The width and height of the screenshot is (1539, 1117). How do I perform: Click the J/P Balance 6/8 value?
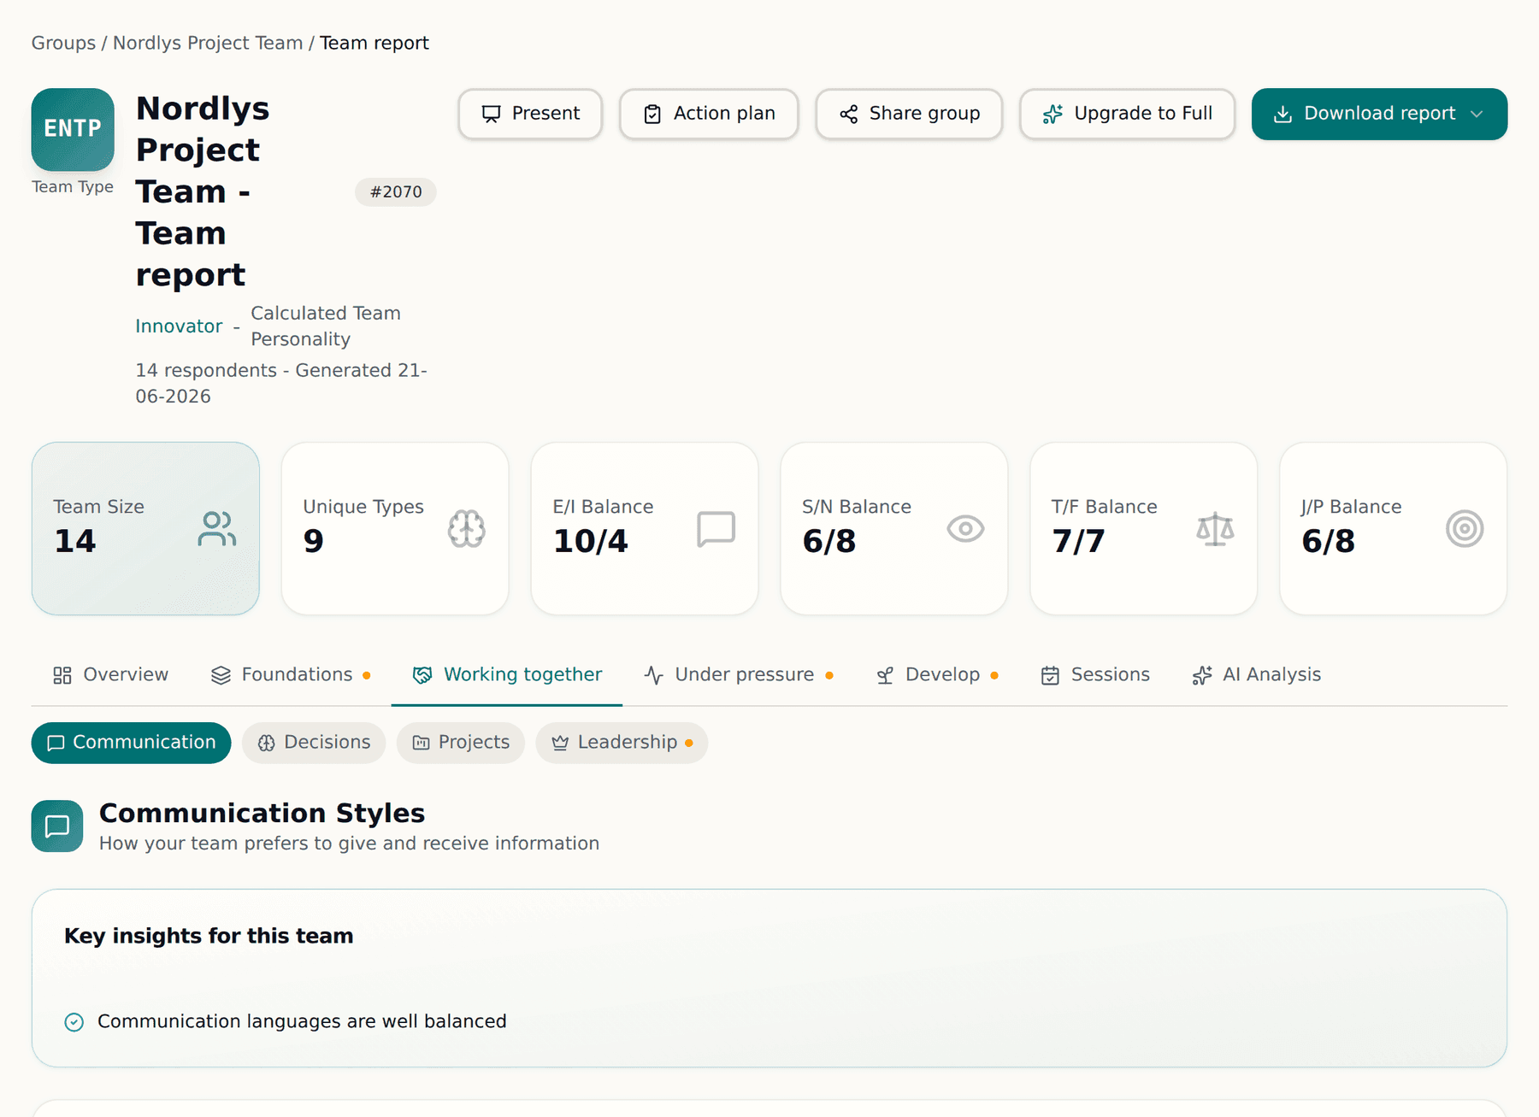click(1329, 541)
